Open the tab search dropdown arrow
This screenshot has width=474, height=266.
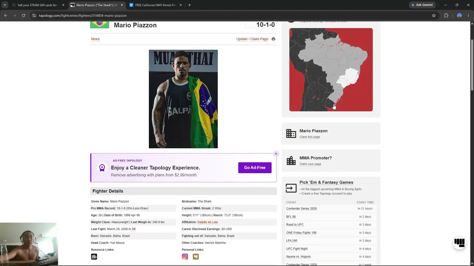pos(5,5)
